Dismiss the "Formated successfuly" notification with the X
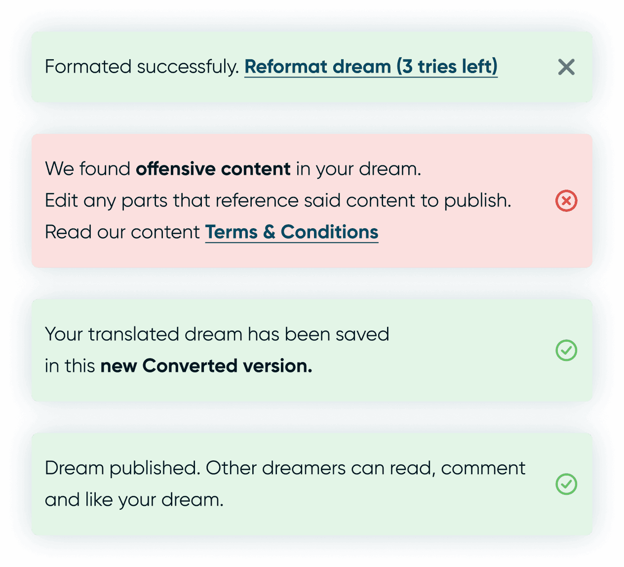 (566, 67)
